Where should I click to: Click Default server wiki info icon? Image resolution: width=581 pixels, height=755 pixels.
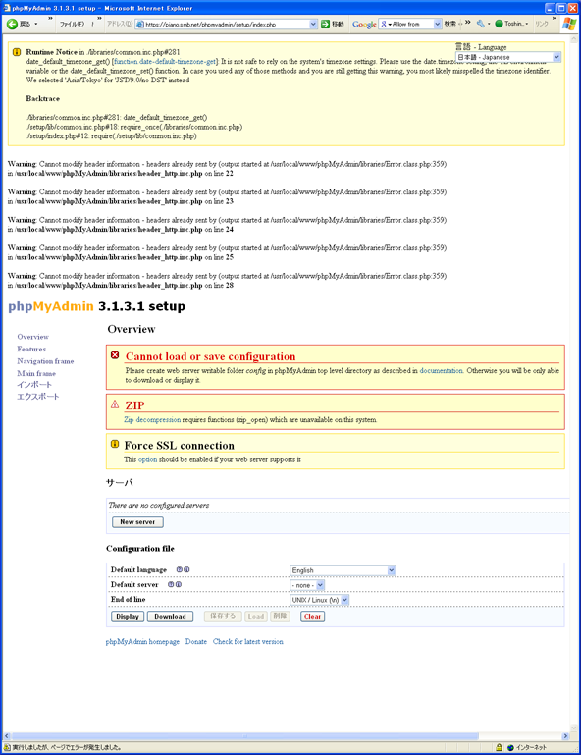pyautogui.click(x=179, y=584)
